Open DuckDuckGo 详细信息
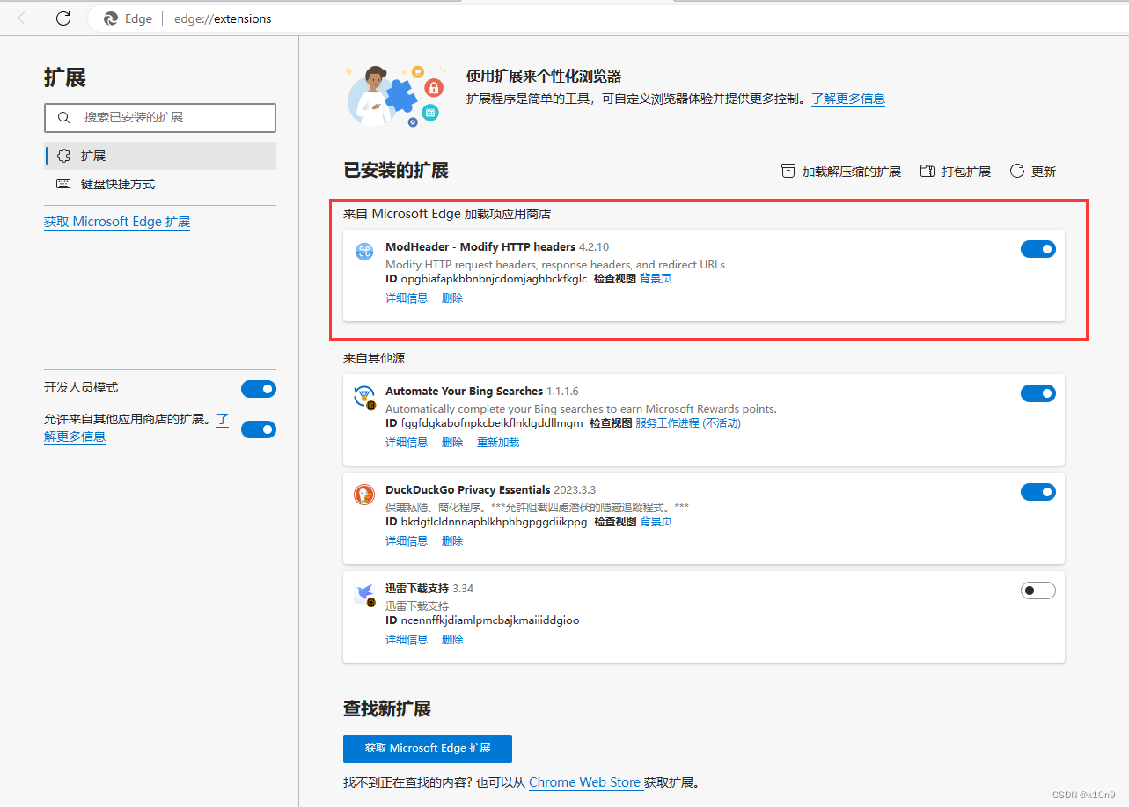The height and width of the screenshot is (807, 1129). (407, 541)
